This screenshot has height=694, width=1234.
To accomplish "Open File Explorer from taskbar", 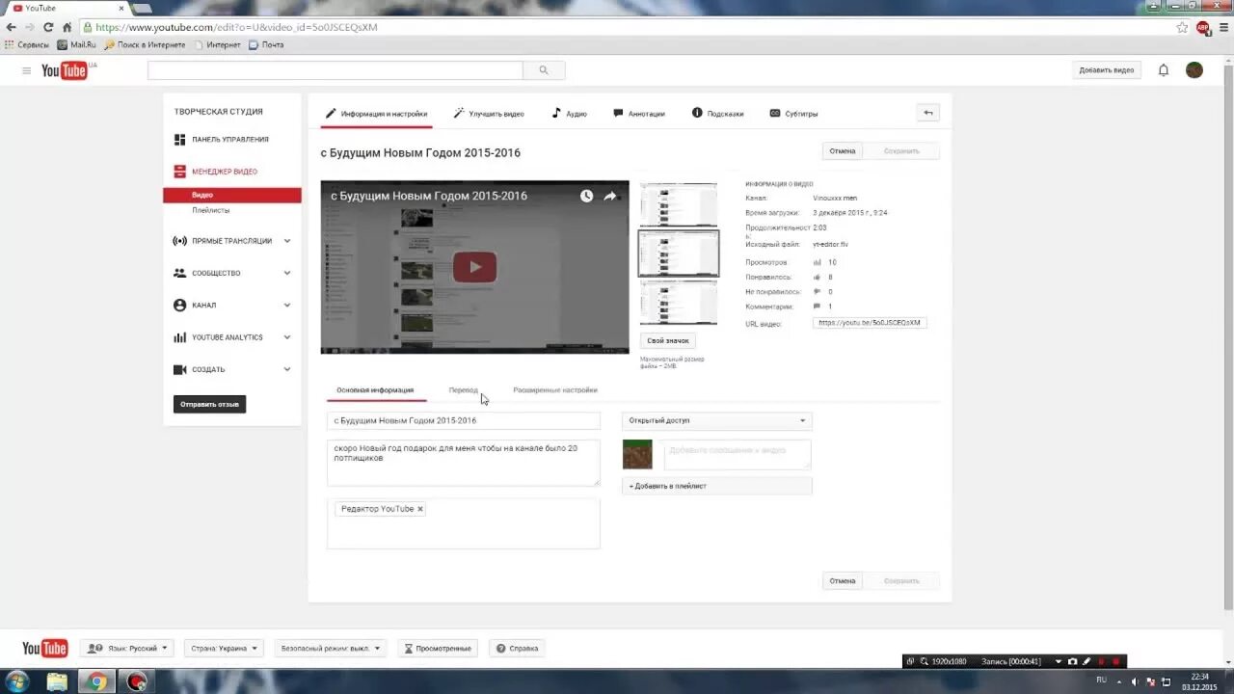I will (x=58, y=681).
